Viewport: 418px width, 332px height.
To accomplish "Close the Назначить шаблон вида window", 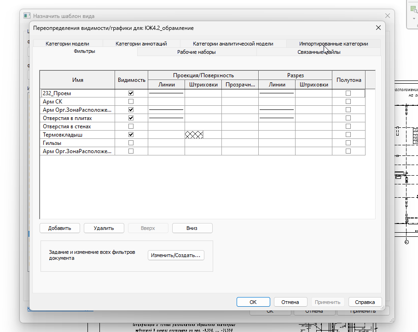I will pyautogui.click(x=388, y=16).
